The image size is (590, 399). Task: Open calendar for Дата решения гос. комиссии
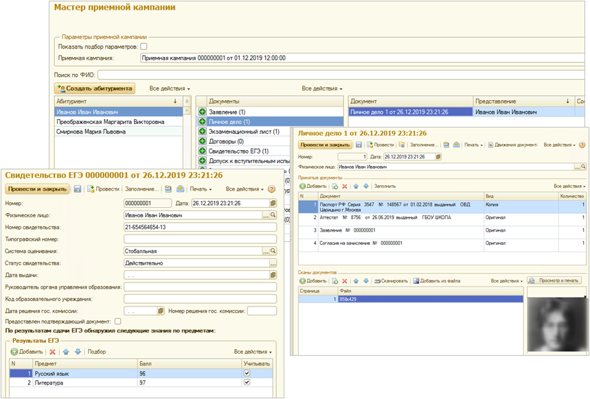click(x=161, y=311)
